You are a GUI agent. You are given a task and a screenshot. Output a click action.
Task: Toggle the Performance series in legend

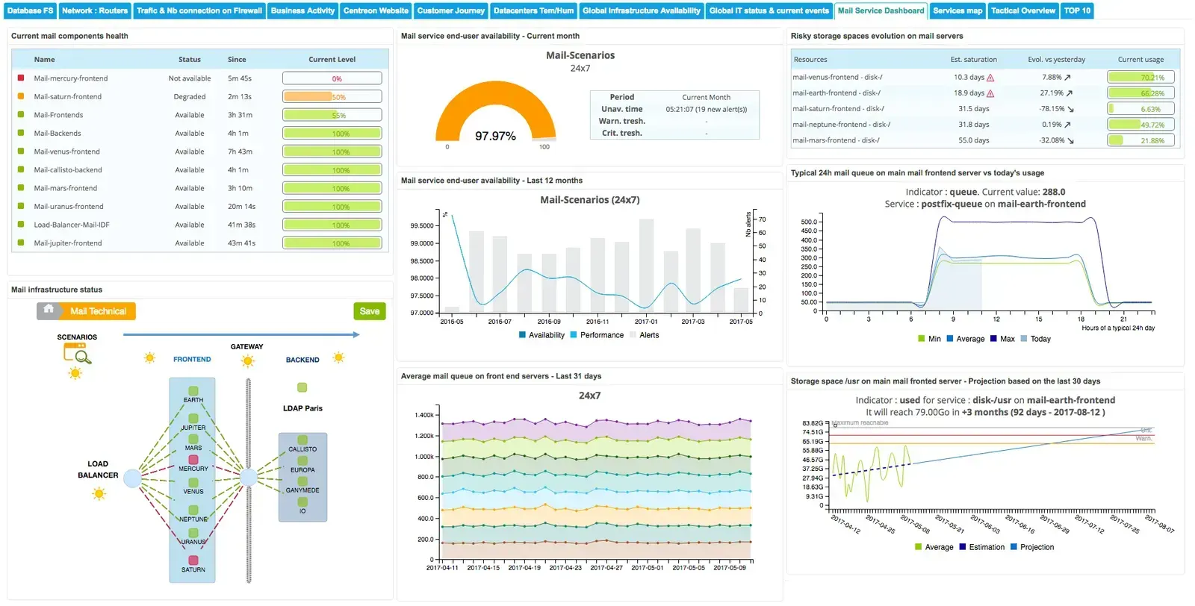597,335
